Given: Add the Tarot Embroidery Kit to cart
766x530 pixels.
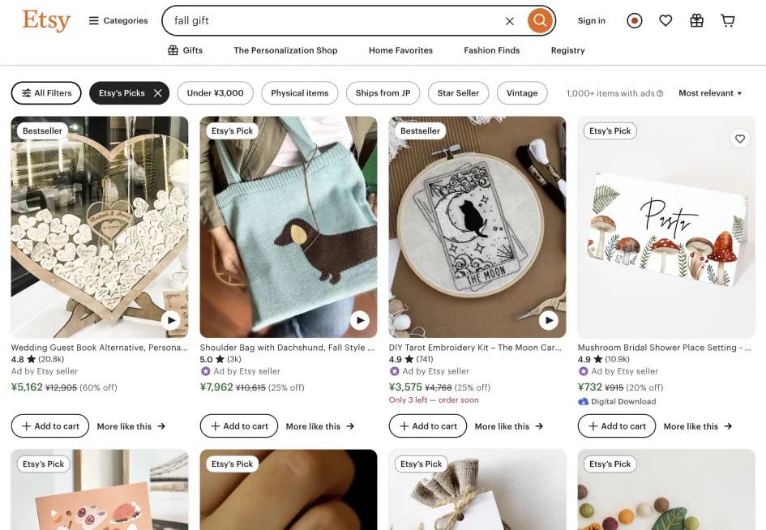Looking at the screenshot, I should point(427,426).
